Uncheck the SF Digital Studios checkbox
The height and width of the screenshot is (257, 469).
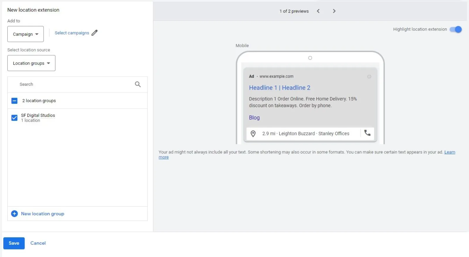tap(14, 118)
